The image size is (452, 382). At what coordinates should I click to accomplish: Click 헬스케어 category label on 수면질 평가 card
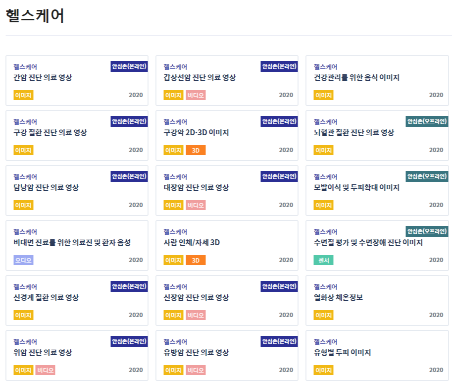point(325,232)
